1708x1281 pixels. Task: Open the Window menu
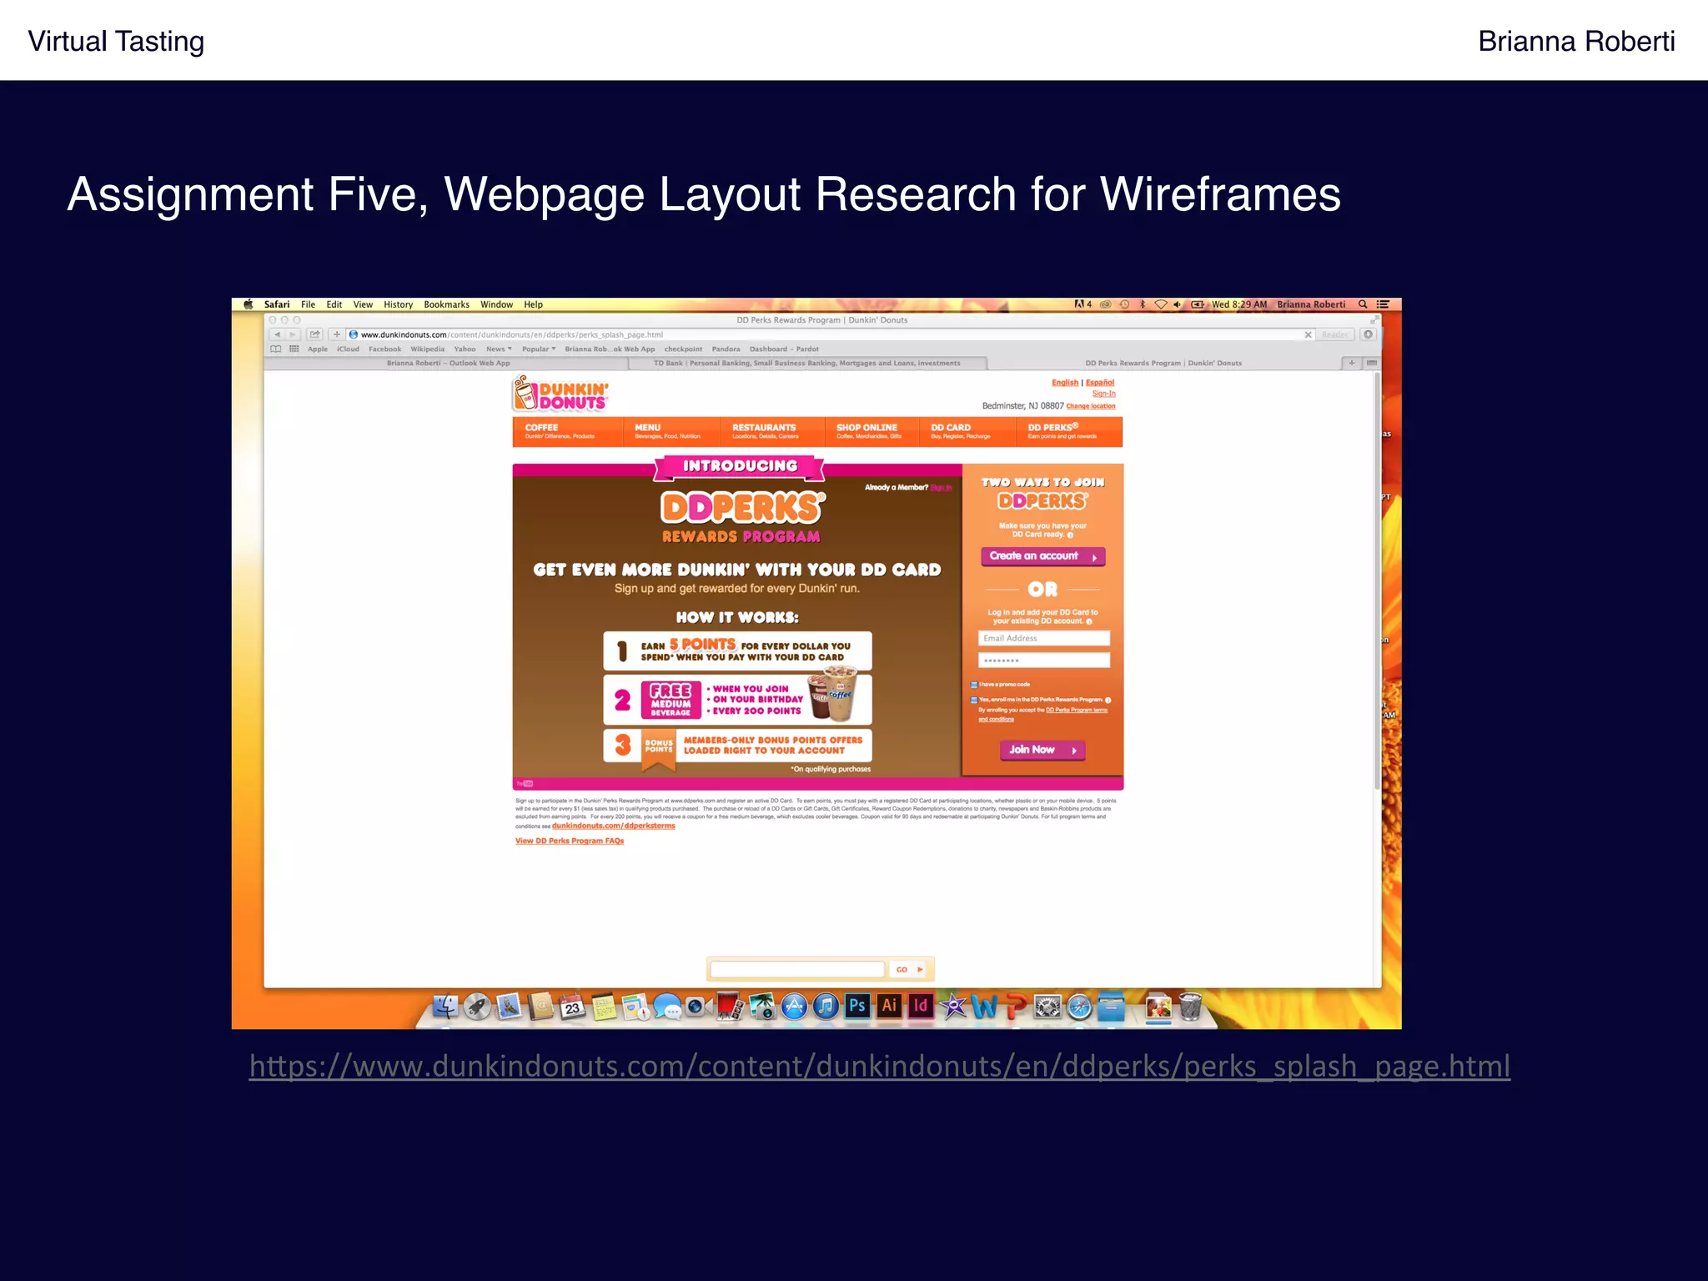click(x=496, y=304)
